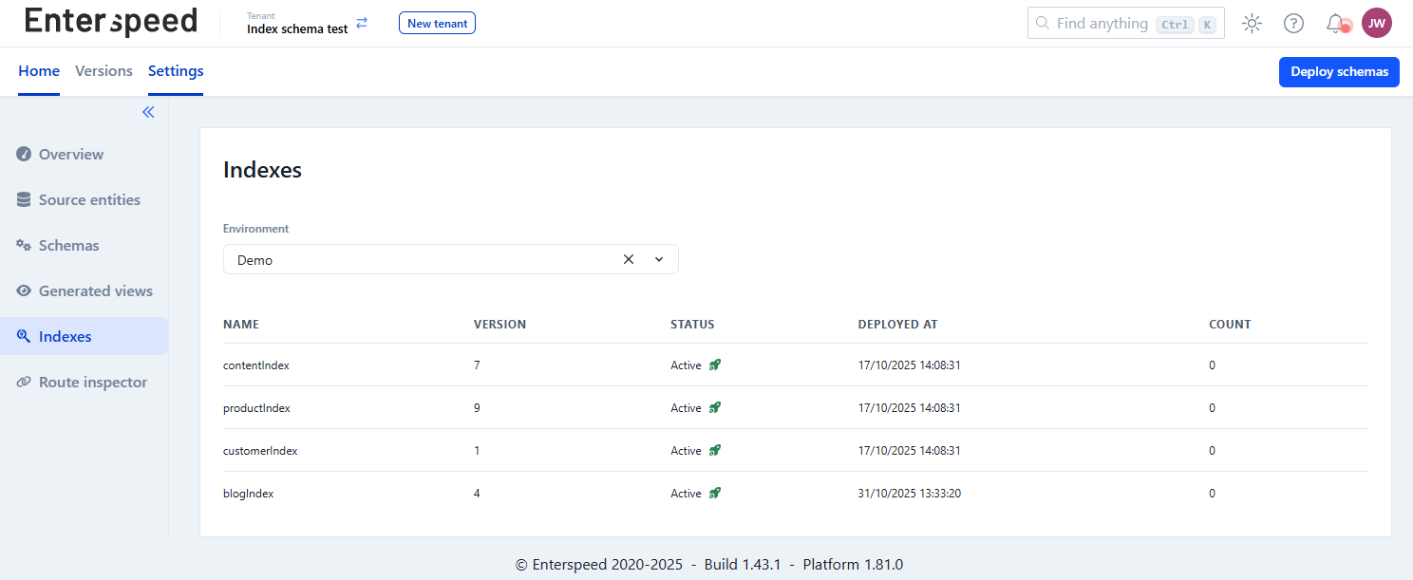Create a new tenant with New tenant button
Viewport: 1413px width, 580px height.
coord(437,23)
